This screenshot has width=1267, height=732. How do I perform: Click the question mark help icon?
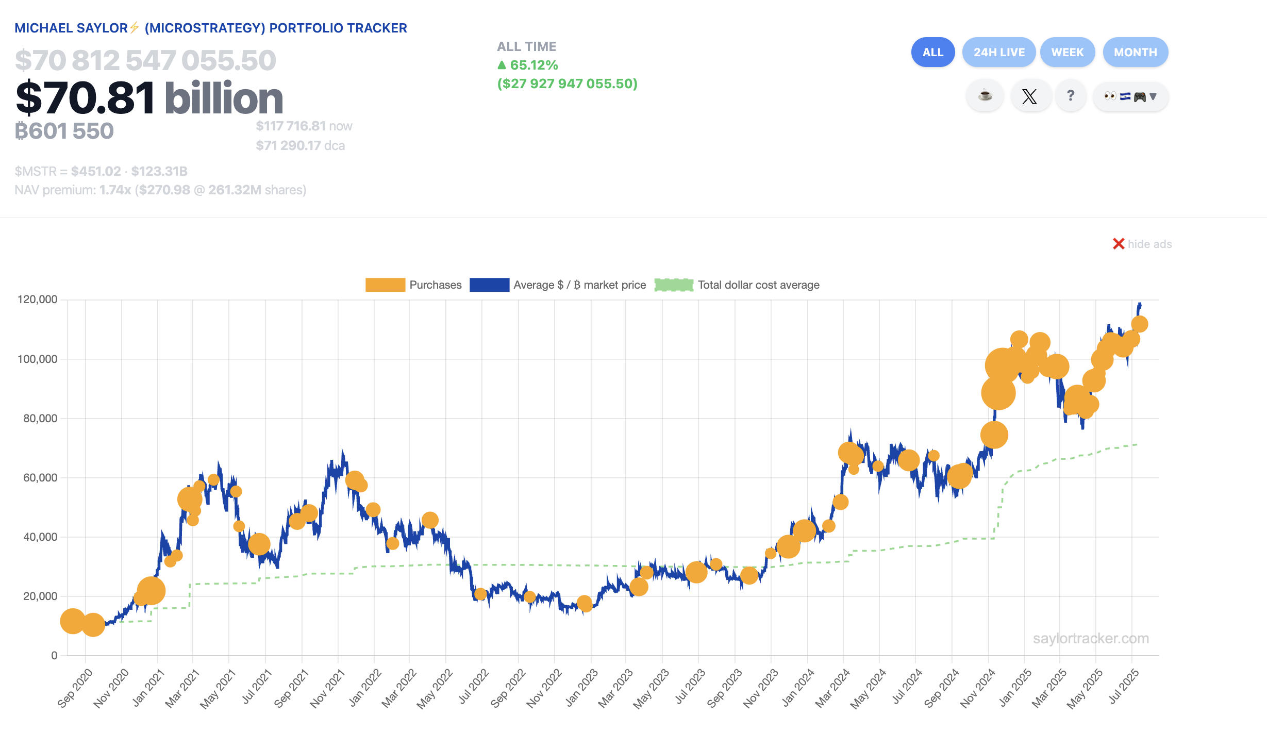[1071, 96]
